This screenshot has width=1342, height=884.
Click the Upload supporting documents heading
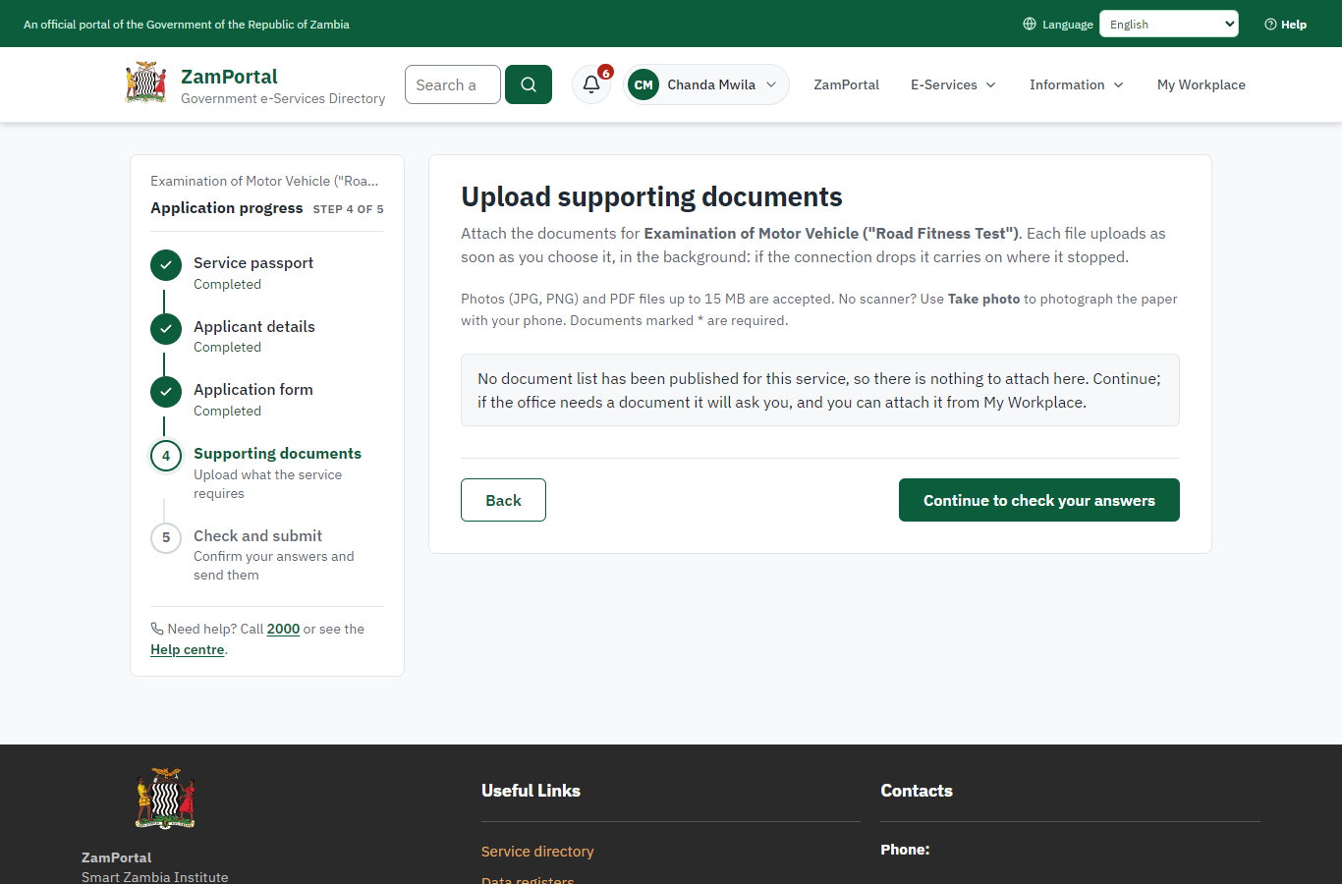tap(651, 197)
